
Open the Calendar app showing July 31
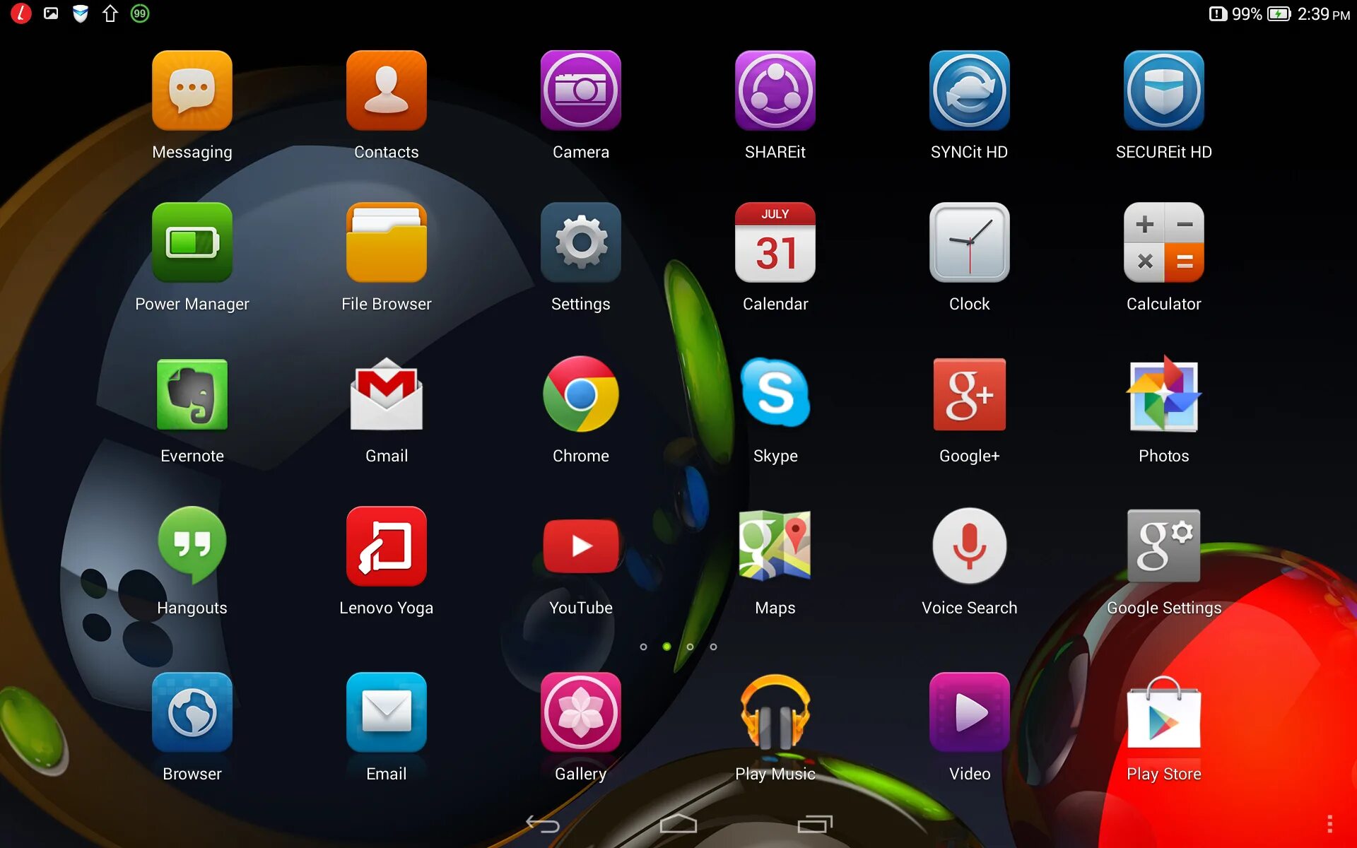(775, 242)
